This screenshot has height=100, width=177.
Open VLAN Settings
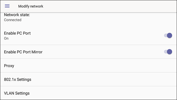[x=88, y=93]
